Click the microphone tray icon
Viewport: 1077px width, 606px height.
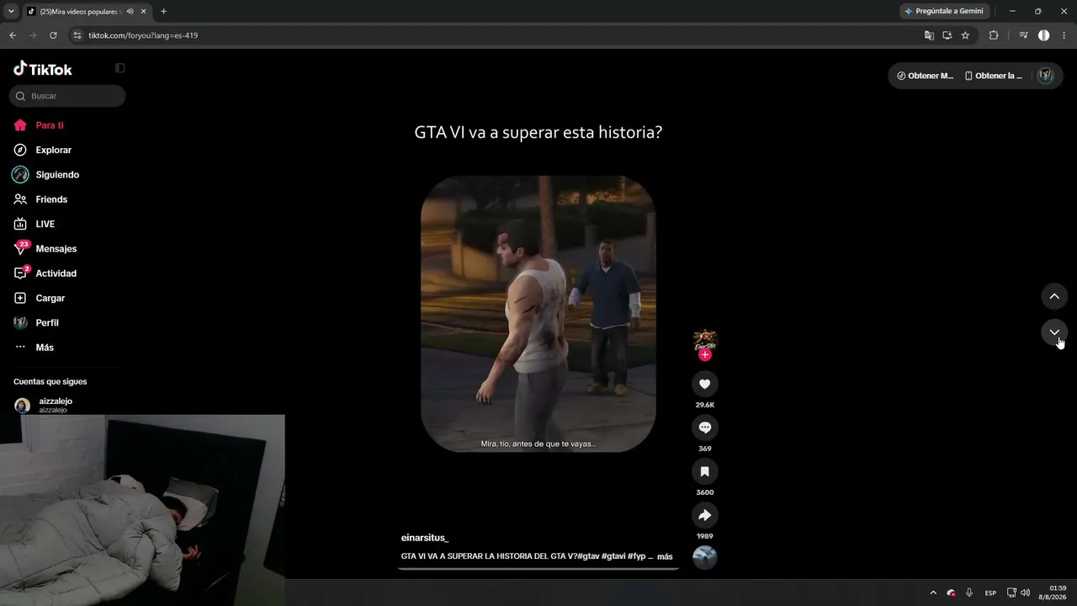point(969,593)
